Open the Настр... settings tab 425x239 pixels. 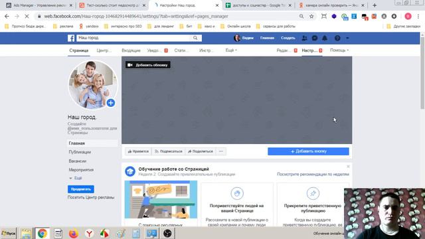[x=312, y=50]
